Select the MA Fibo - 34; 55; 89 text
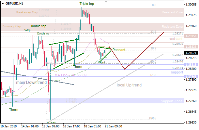199x130 pixels. pyautogui.click(x=70, y=75)
